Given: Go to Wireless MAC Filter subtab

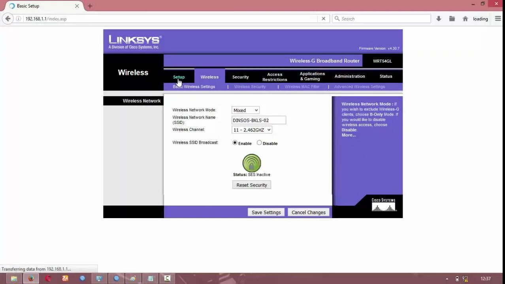Looking at the screenshot, I should pos(302,87).
